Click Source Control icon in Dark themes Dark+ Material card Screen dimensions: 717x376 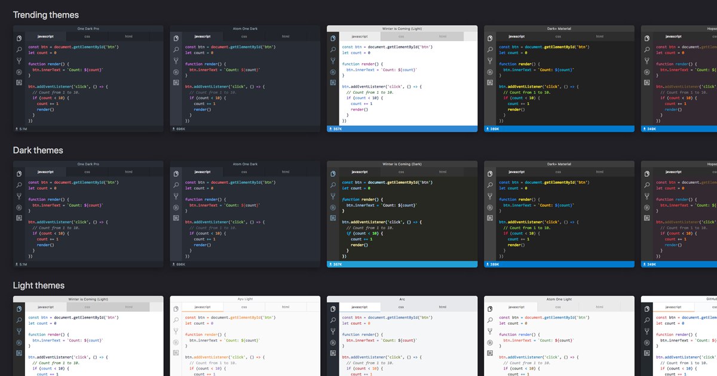(x=490, y=196)
